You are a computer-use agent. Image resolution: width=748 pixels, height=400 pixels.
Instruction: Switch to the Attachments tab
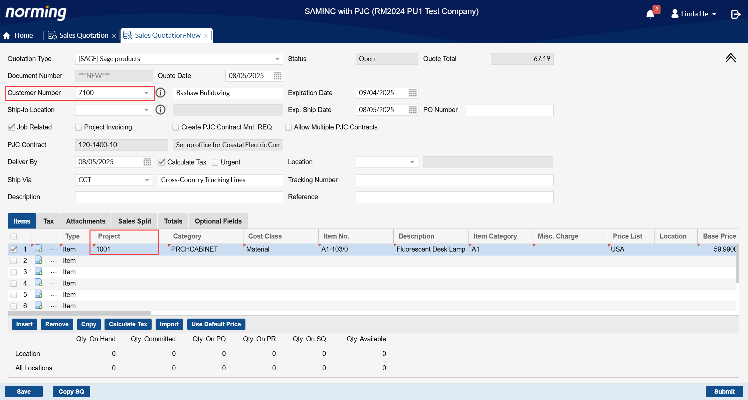pyautogui.click(x=85, y=221)
